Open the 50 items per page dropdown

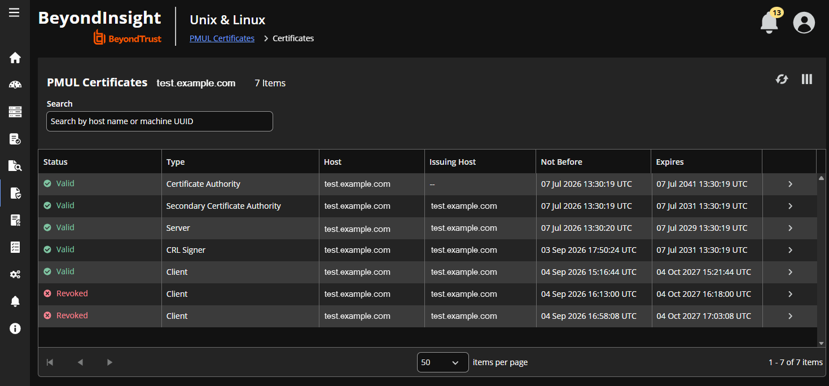coord(442,362)
